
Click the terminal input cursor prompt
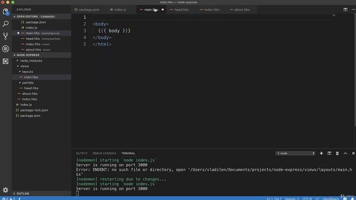point(77,193)
